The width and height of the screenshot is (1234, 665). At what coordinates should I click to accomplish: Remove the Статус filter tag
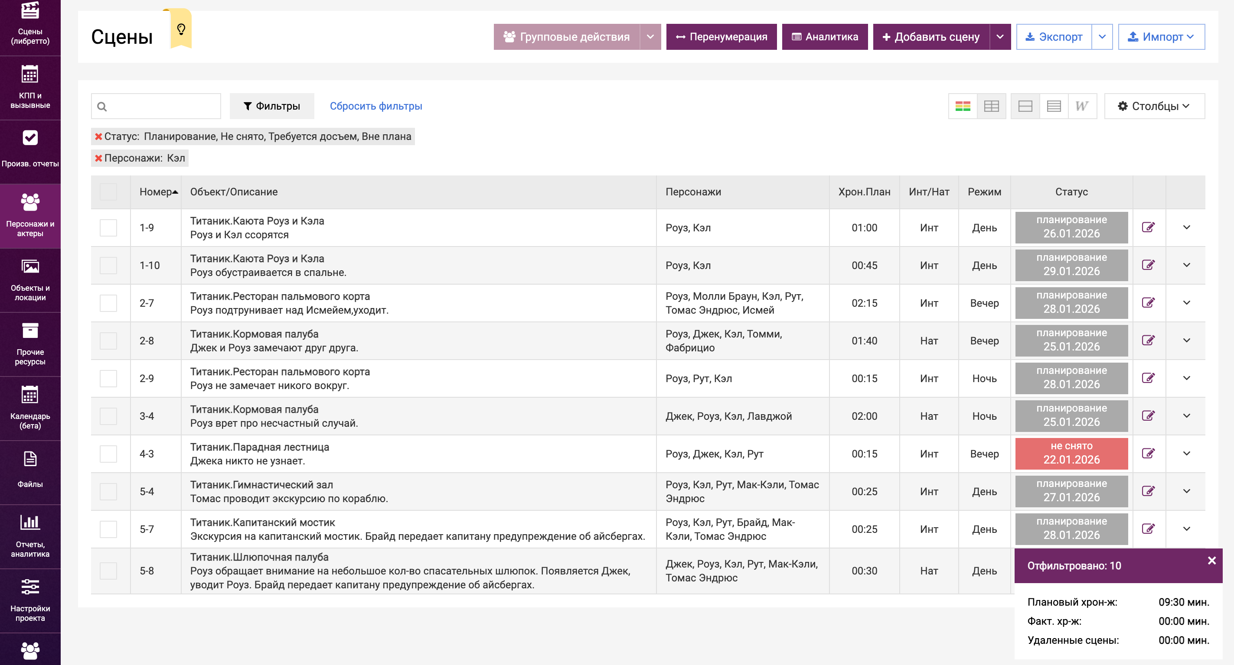click(x=98, y=136)
